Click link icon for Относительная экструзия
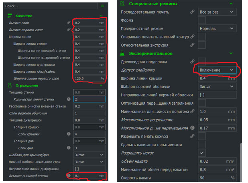 tap(192, 45)
